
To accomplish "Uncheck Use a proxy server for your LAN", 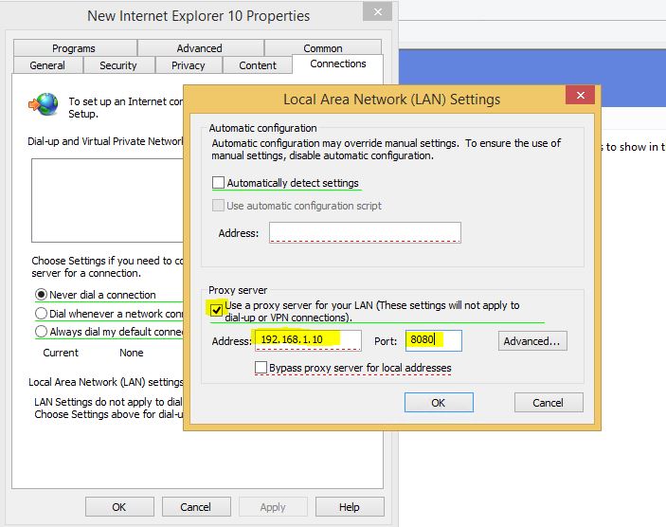I will (x=216, y=310).
